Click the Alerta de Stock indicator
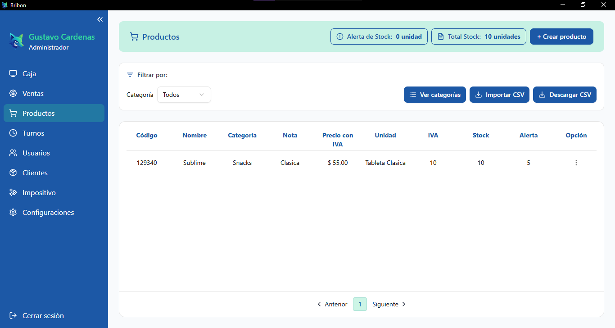Viewport: 615px width, 328px height. click(x=379, y=36)
